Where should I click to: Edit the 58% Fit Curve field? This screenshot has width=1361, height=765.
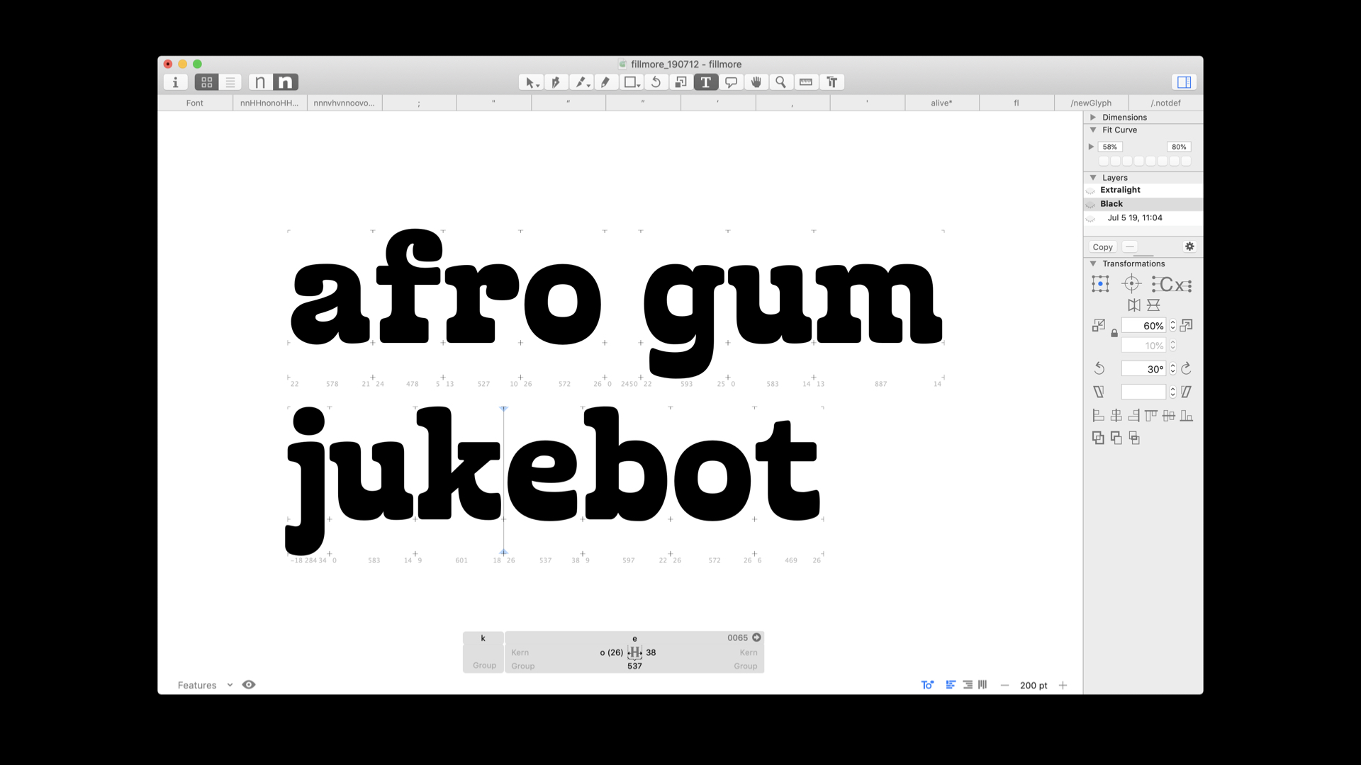[x=1110, y=147]
